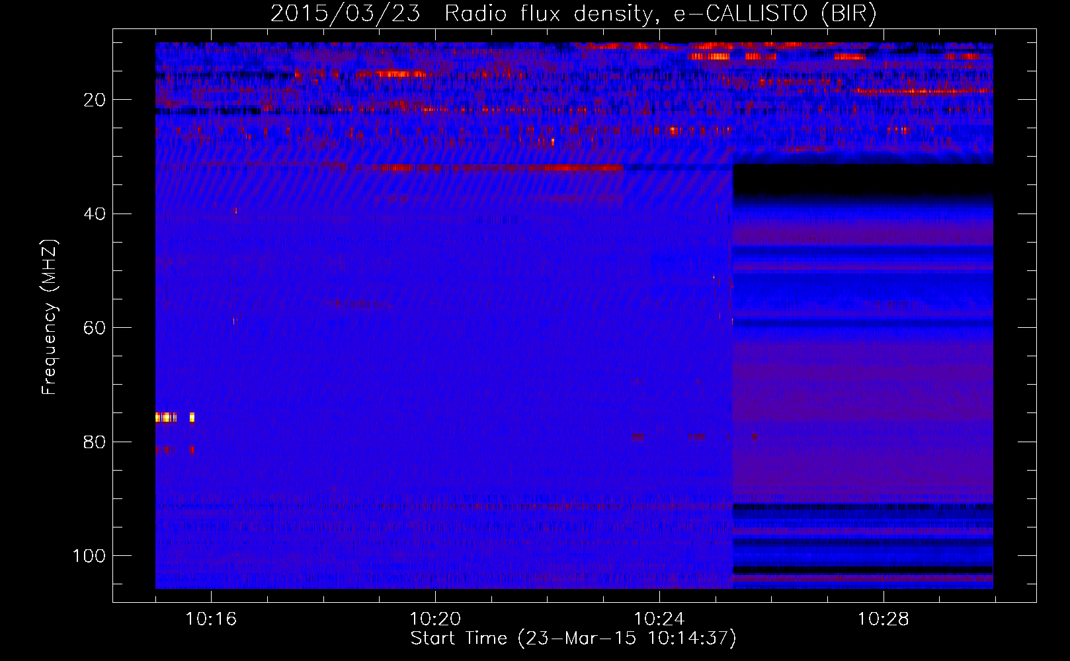Click the 10:28 time tick label
This screenshot has width=1070, height=661.
point(884,619)
